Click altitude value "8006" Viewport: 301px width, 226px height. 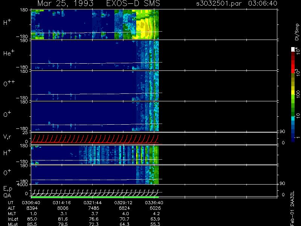pos(63,208)
